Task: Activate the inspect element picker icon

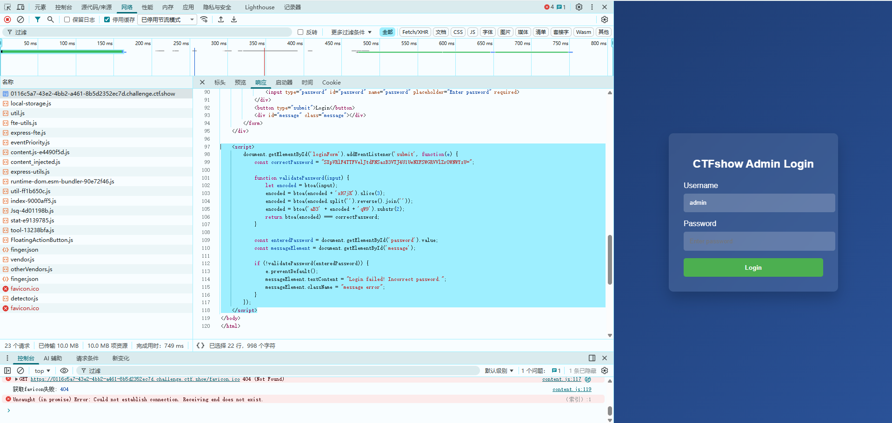Action: pos(7,7)
